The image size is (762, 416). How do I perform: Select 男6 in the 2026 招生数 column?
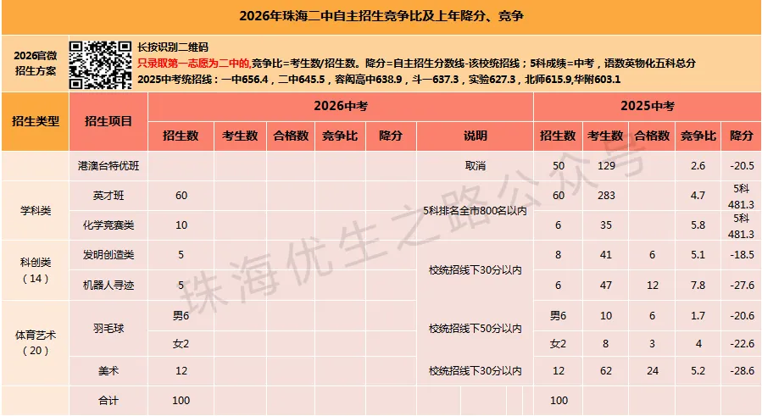[x=181, y=315]
